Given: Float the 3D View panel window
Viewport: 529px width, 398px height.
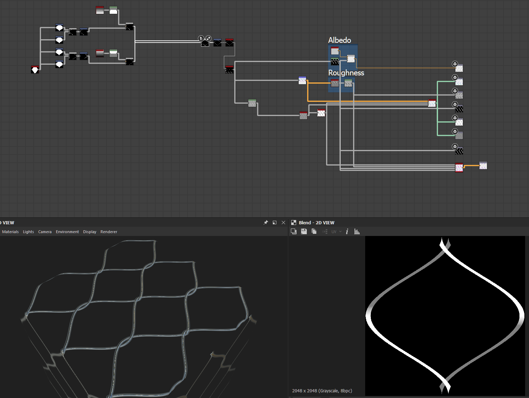Looking at the screenshot, I should [x=275, y=223].
